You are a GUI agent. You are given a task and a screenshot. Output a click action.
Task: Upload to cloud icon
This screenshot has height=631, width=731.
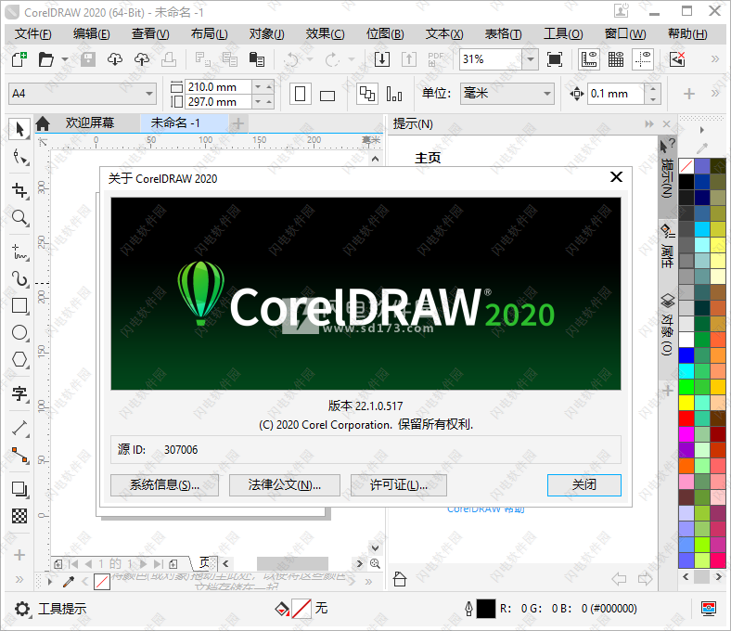[142, 59]
